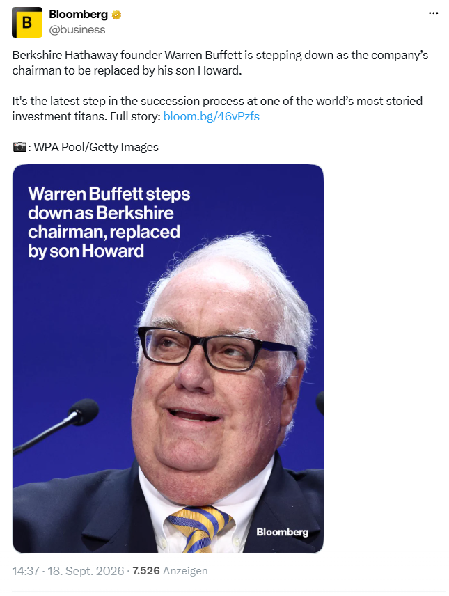Click the @business handle
The width and height of the screenshot is (449, 596).
[77, 30]
